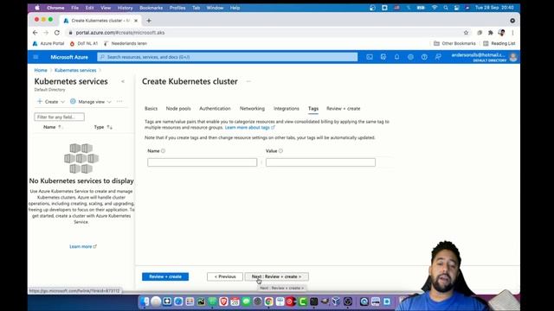This screenshot has width=554, height=311.
Task: Open Chrome extensions puzzle icon
Action: coord(491,33)
